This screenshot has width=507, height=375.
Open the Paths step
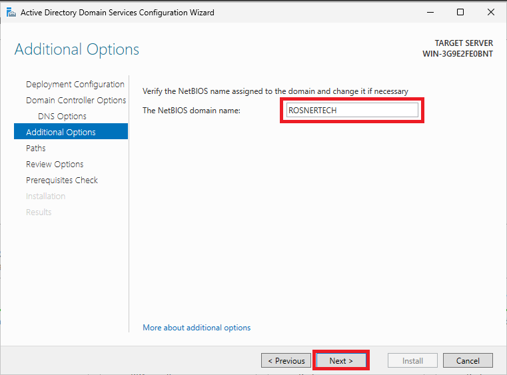35,148
